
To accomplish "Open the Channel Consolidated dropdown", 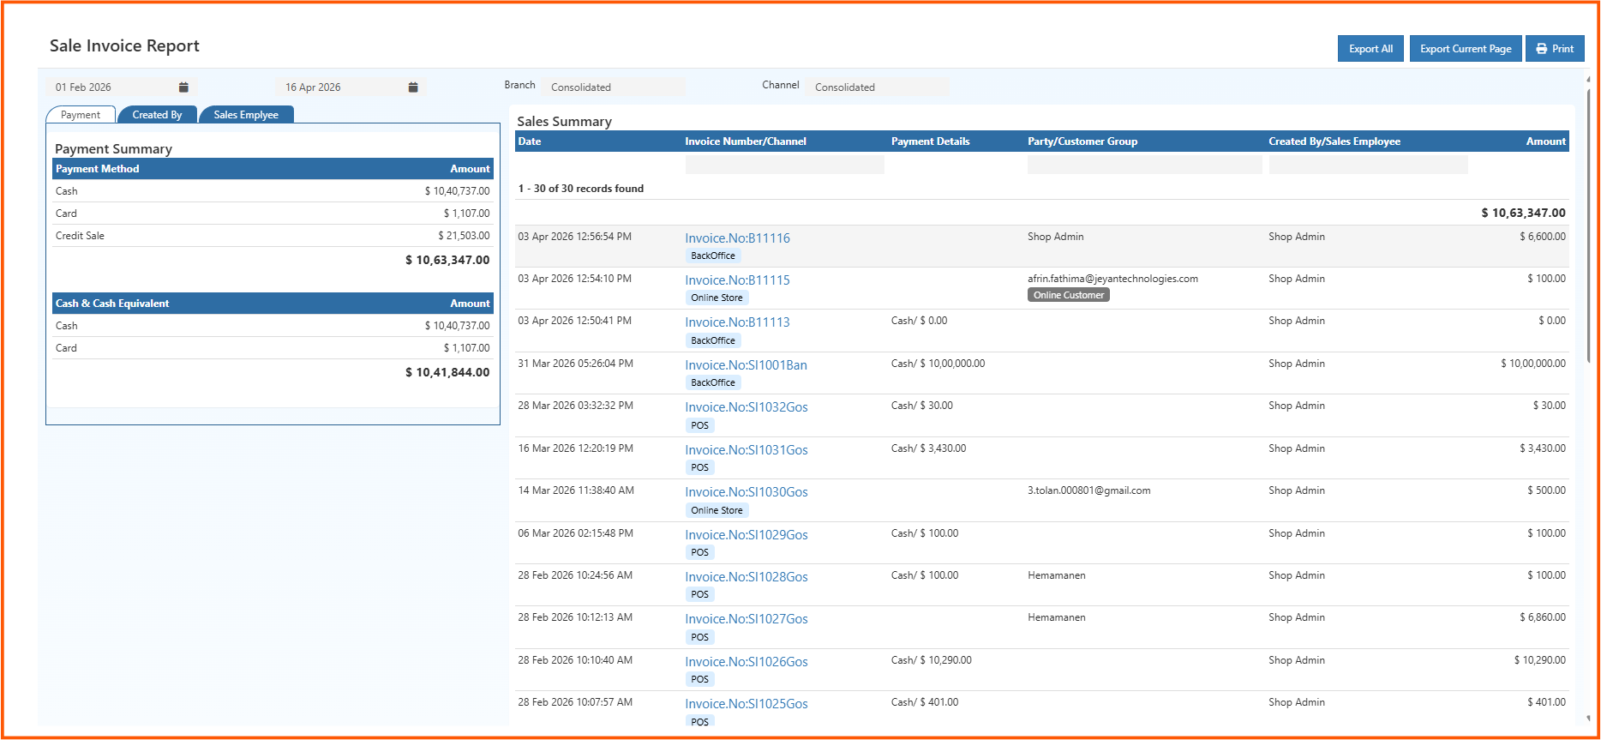I will pyautogui.click(x=877, y=87).
